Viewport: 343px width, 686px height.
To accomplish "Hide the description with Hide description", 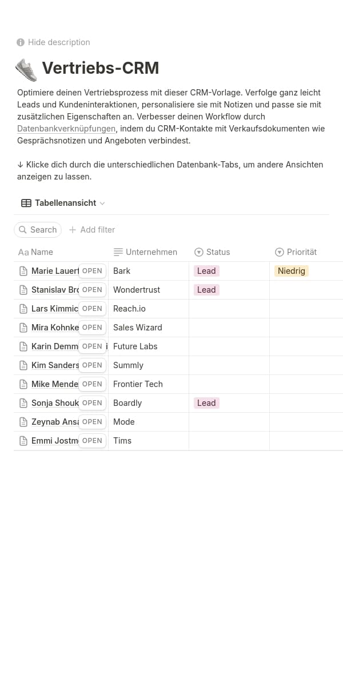I will (59, 42).
